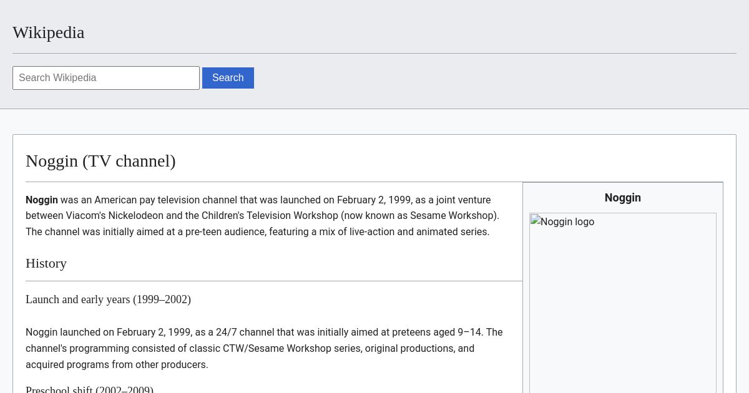Click the 'Preschool shift (2002–2009)' subheading

click(89, 390)
